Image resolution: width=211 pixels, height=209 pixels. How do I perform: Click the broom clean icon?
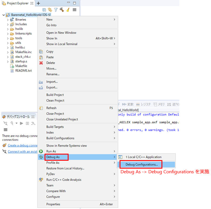pos(67,10)
